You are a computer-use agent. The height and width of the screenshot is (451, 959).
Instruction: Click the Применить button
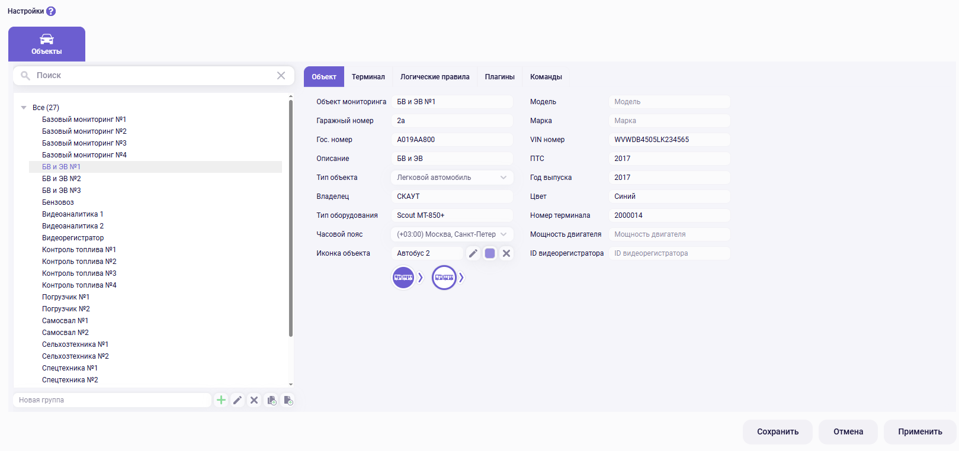pos(920,432)
